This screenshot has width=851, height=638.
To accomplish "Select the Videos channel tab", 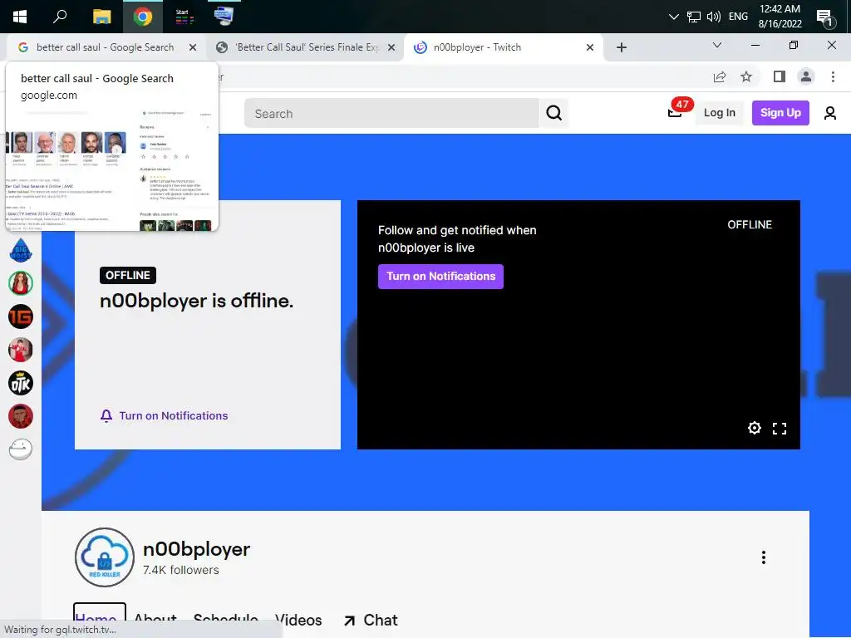I will tap(298, 620).
